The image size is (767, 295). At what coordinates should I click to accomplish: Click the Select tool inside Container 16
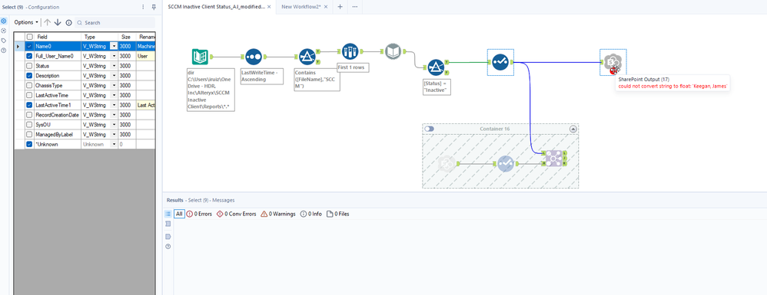(505, 164)
